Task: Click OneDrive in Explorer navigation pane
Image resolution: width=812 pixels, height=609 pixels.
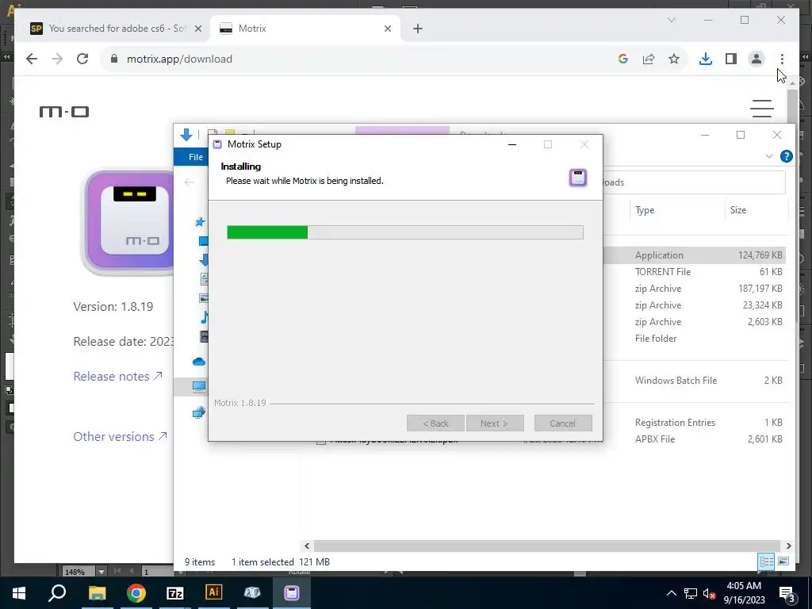Action: click(x=199, y=362)
